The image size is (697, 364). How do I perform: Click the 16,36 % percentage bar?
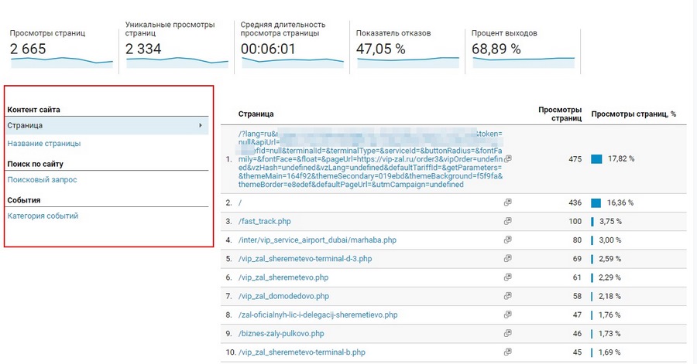tap(596, 202)
